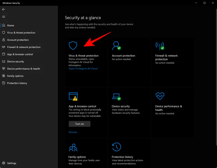
Task: Click the Family options people icon
Action: [x=74, y=147]
